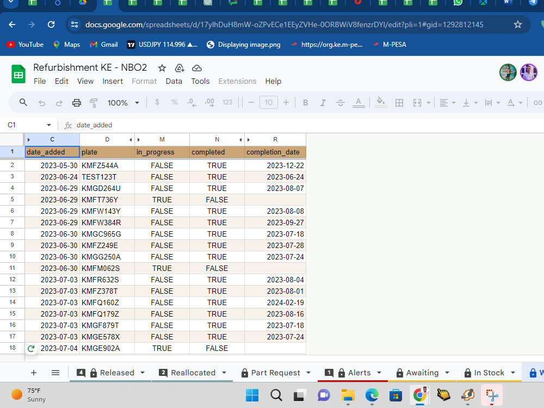
Task: Open the Gmail bookmark
Action: pyautogui.click(x=104, y=45)
